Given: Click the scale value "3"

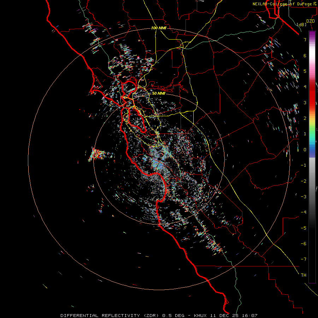Looking at the screenshot, I should [x=305, y=102].
